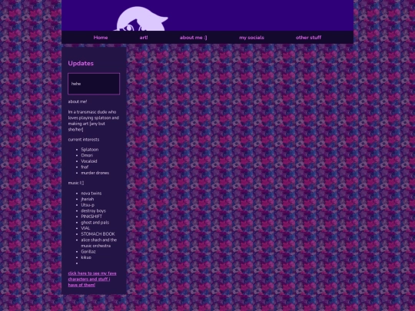
Task: Click the 'current interests' label
Action: (x=84, y=140)
